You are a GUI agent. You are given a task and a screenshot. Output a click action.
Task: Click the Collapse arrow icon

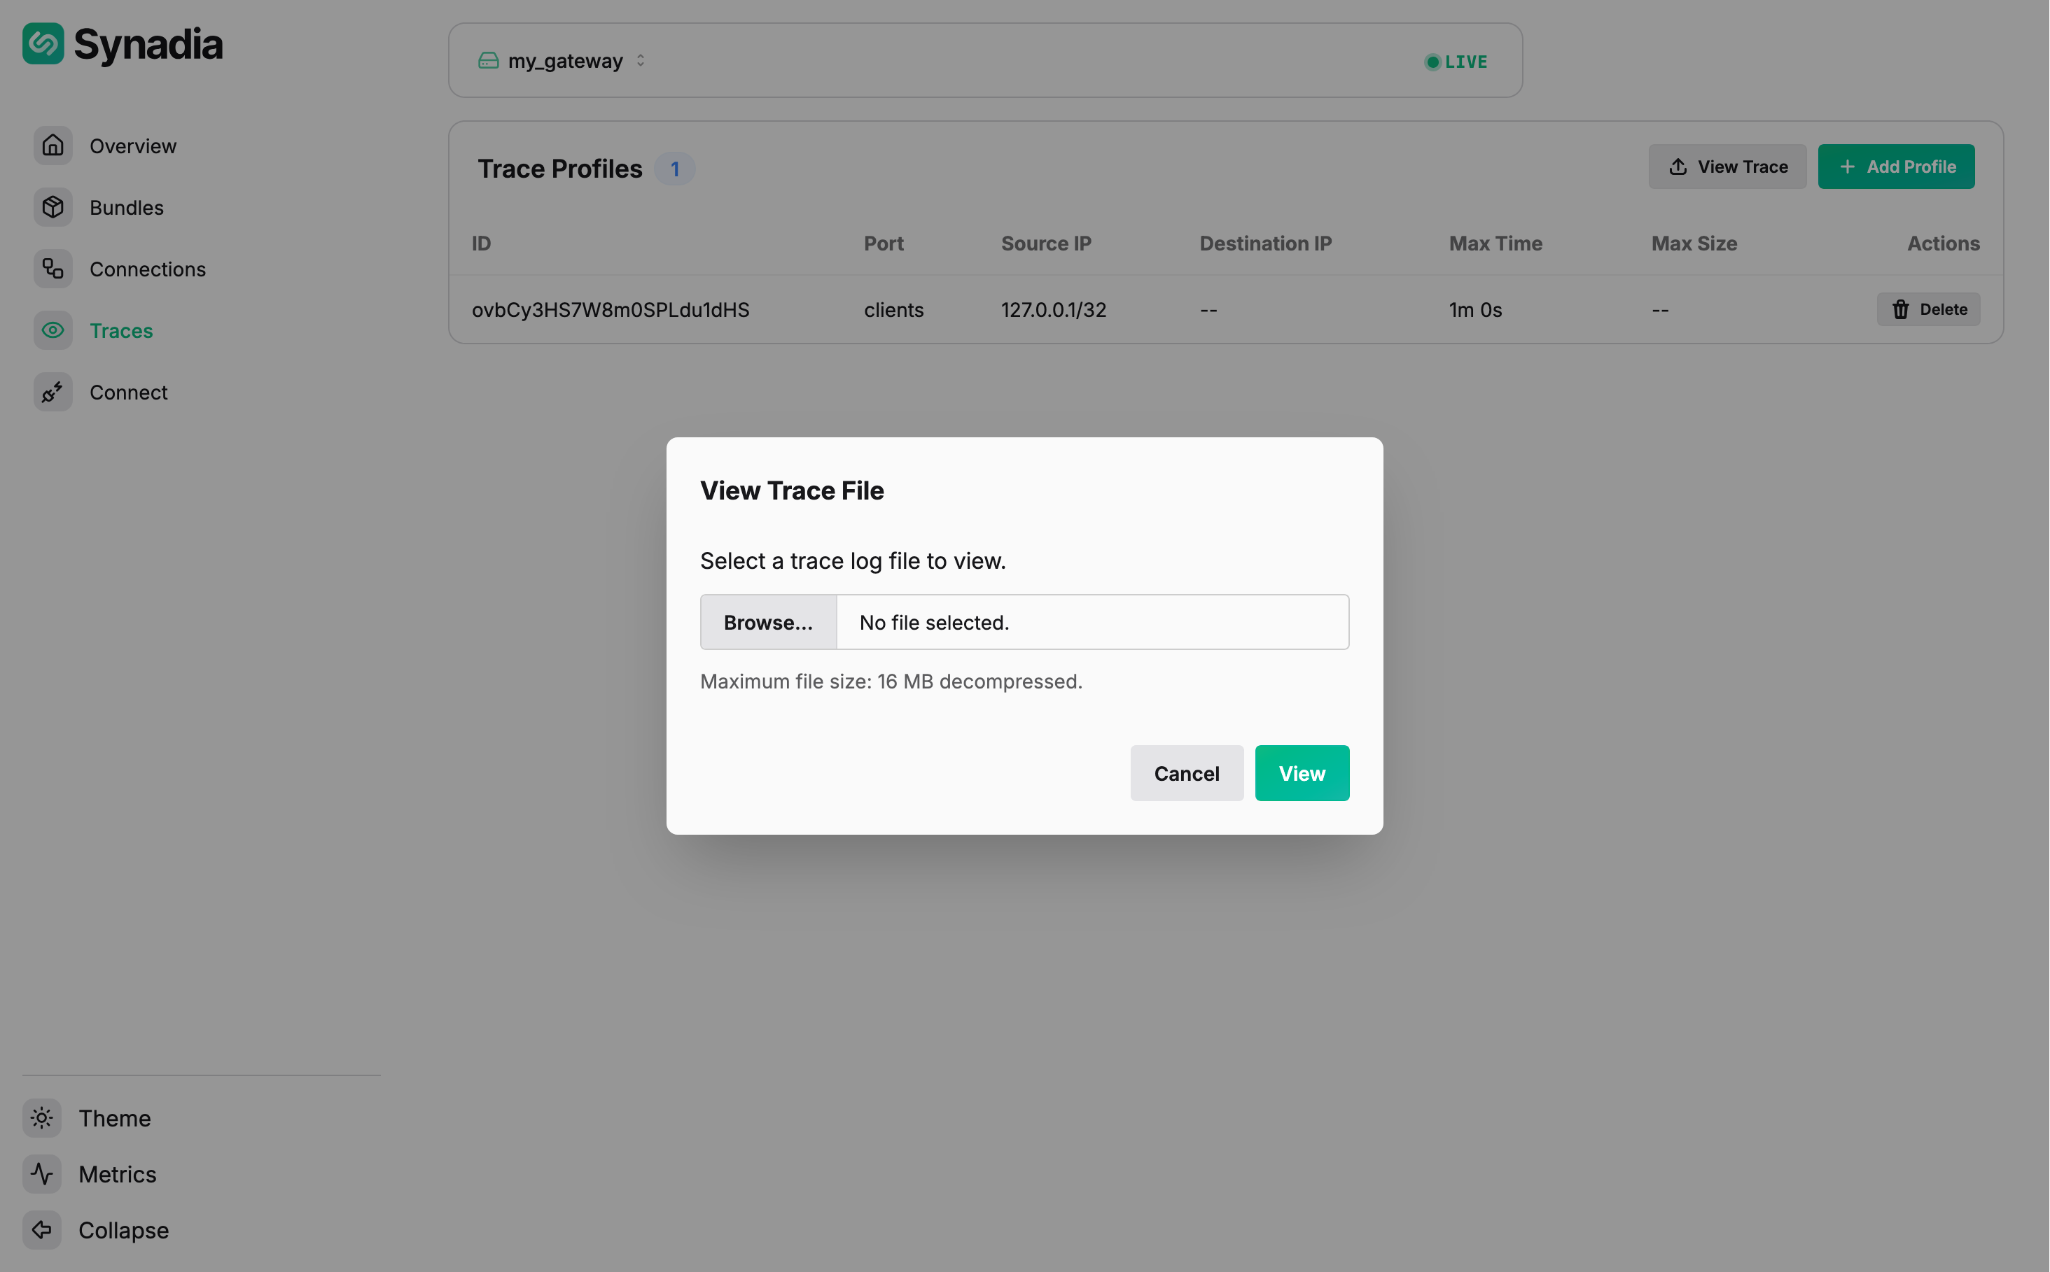pos(42,1230)
